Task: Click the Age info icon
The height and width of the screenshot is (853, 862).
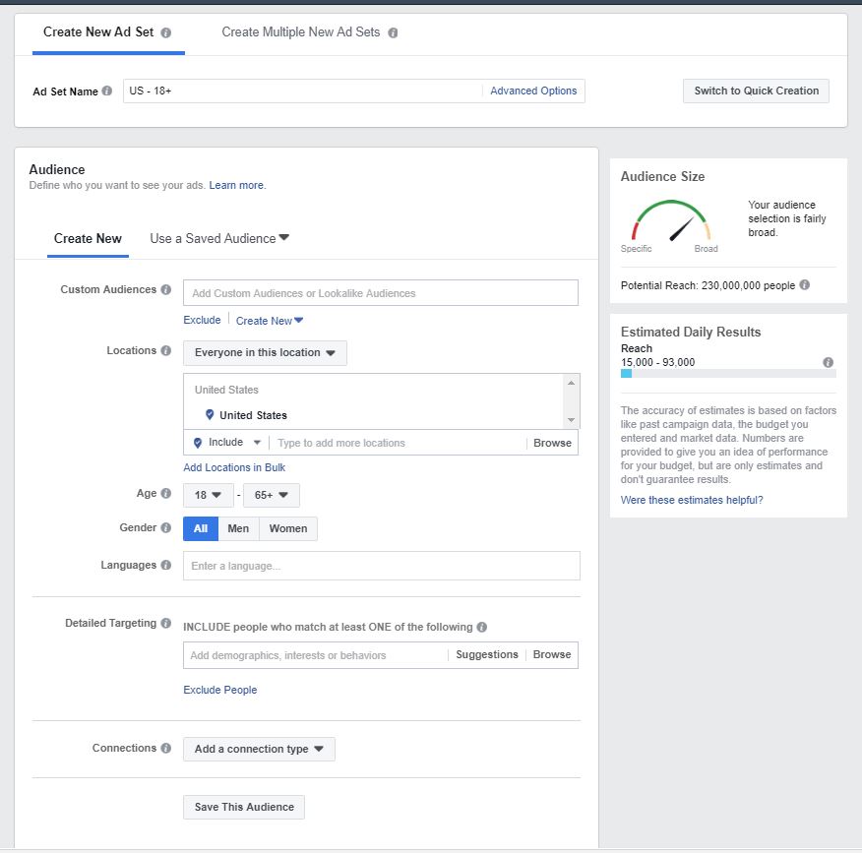Action: click(166, 494)
